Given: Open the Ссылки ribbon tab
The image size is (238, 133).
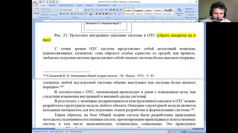Looking at the screenshot, I should [x=80, y=5].
